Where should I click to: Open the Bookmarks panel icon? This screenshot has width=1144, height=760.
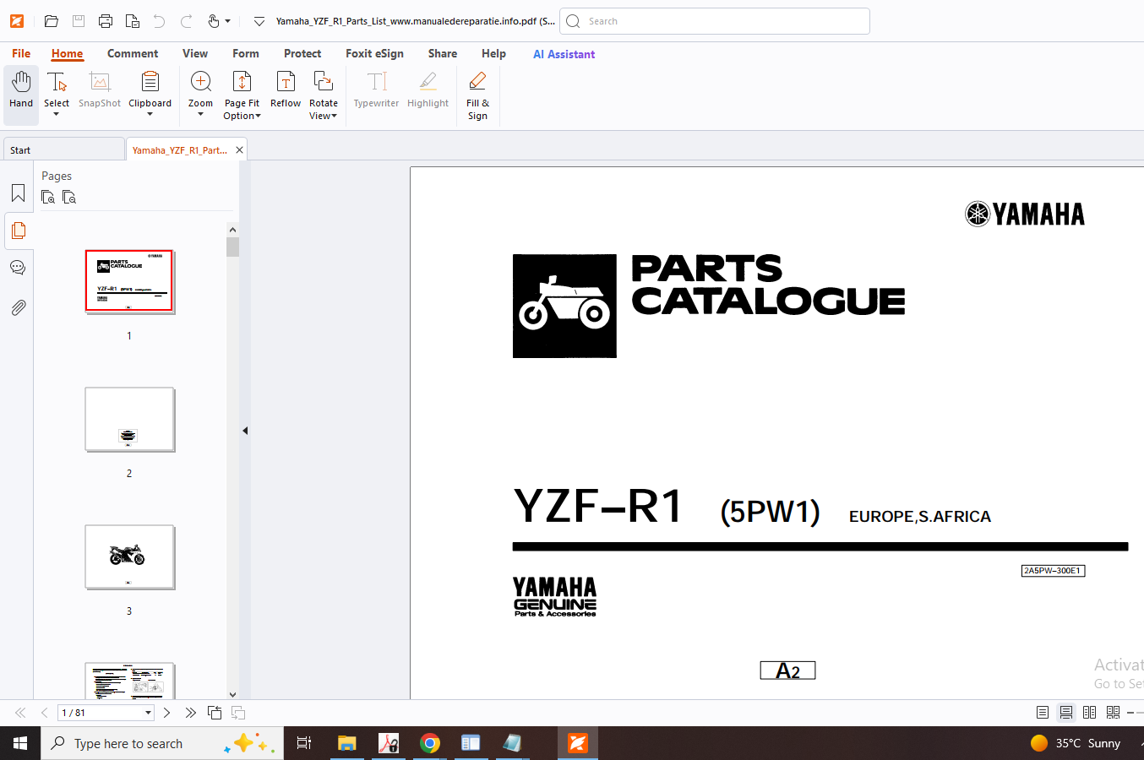[18, 193]
